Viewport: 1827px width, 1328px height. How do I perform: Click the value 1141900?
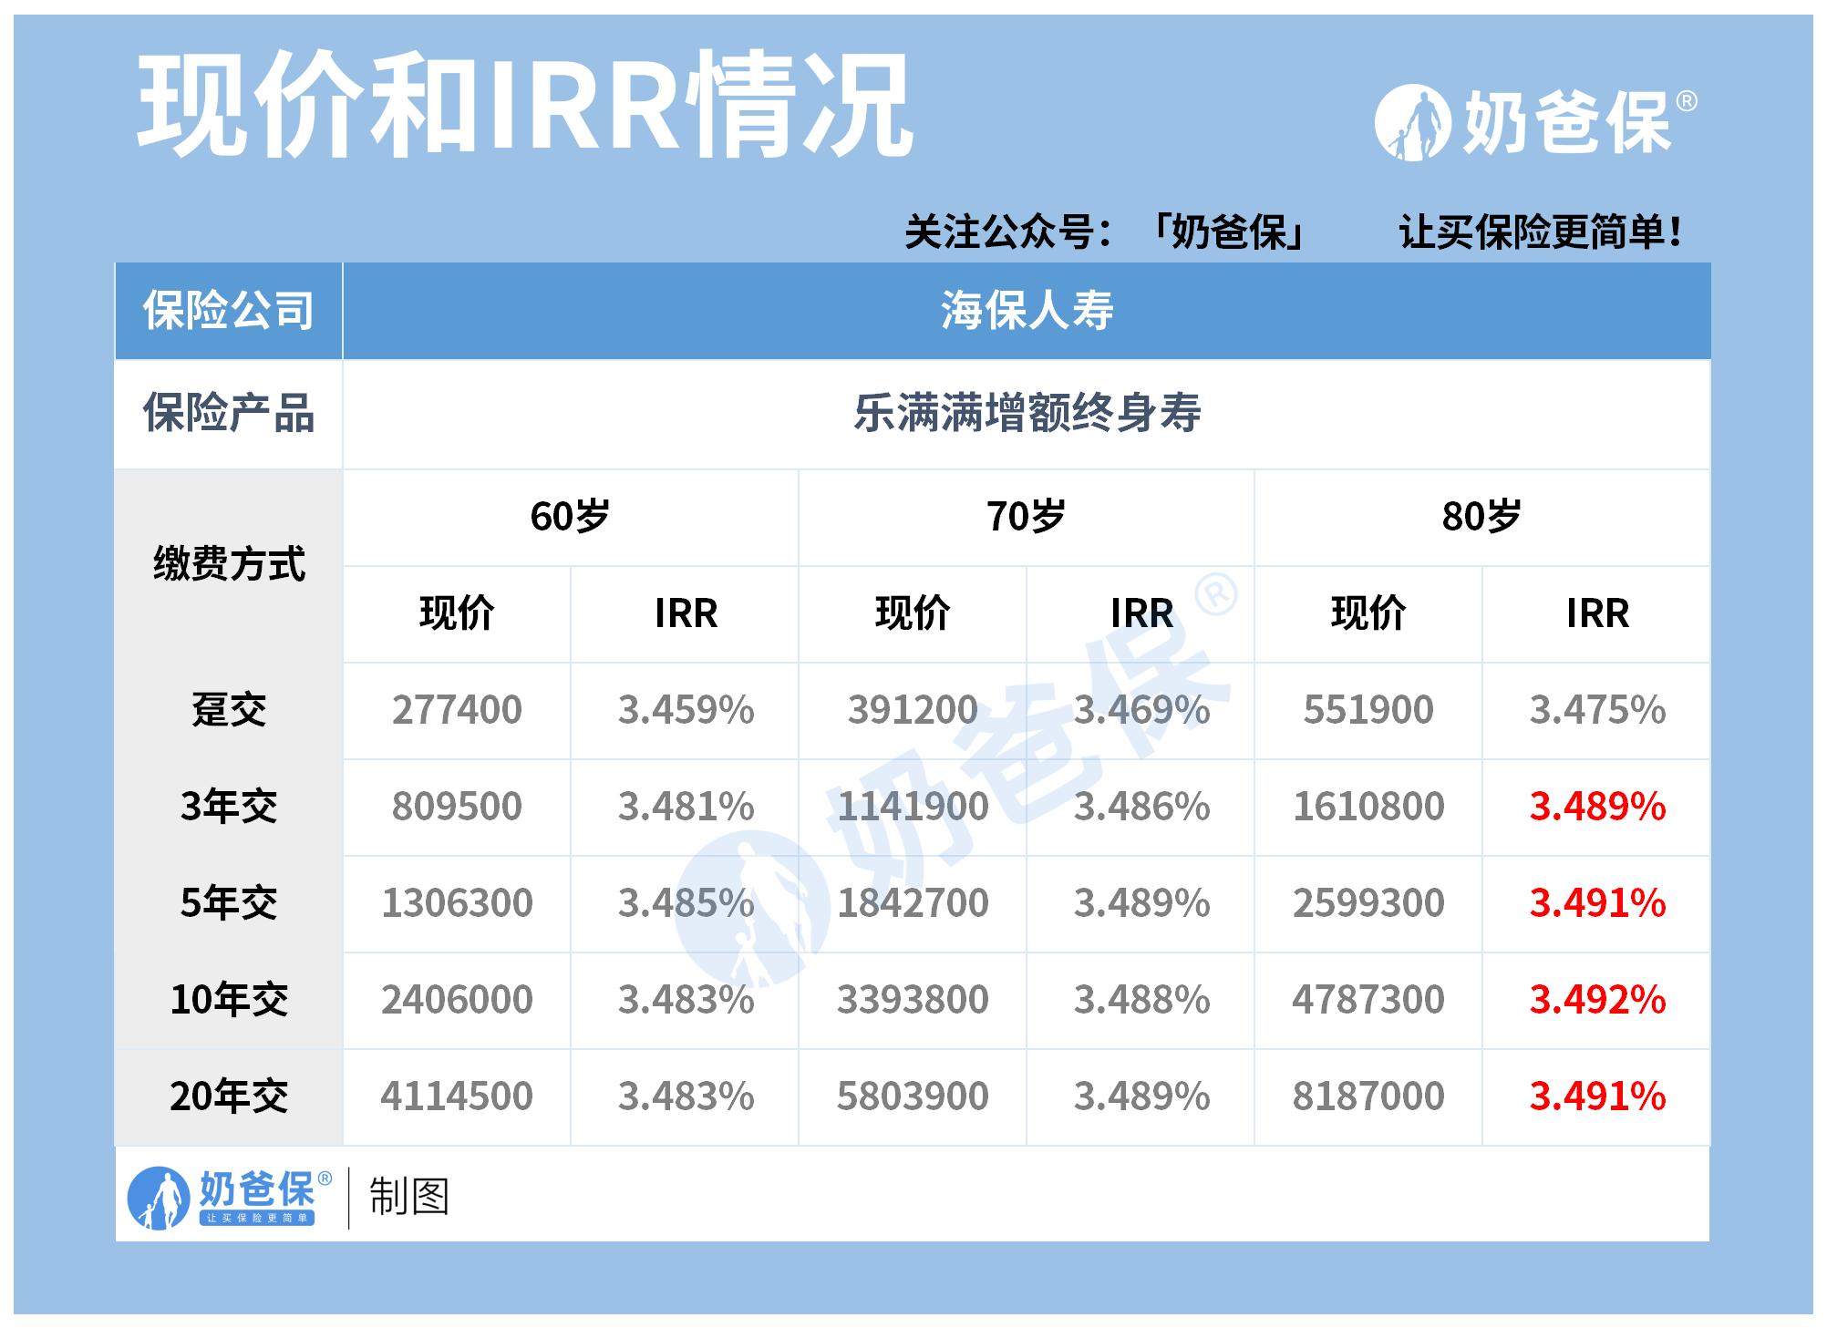click(x=913, y=807)
